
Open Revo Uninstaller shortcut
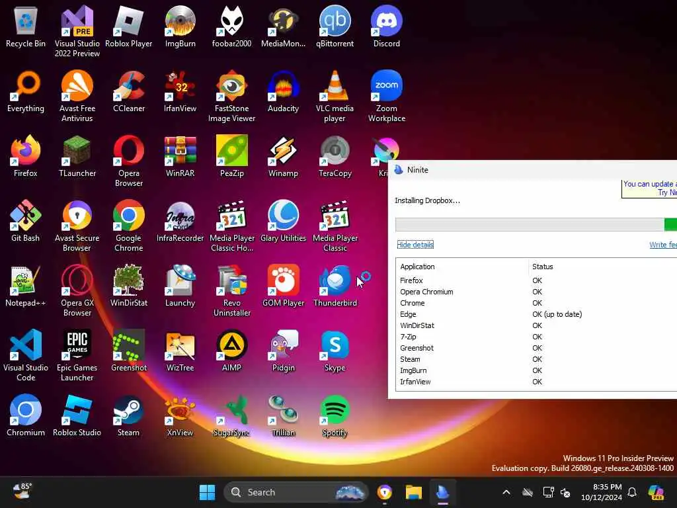[231, 290]
